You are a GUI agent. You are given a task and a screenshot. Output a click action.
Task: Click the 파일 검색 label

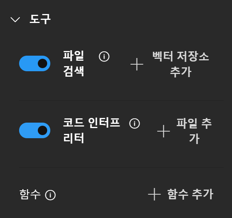74,63
